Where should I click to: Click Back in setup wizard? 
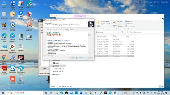73,58
